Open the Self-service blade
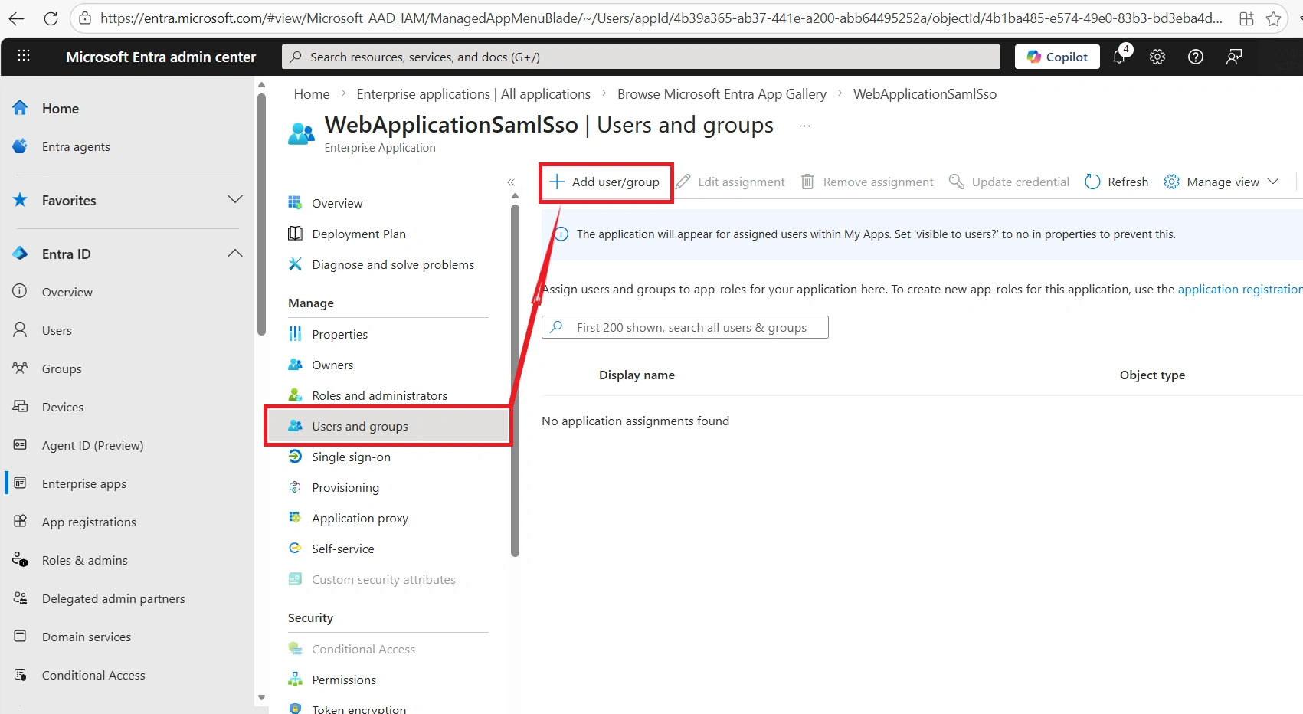This screenshot has height=714, width=1303. 343,549
